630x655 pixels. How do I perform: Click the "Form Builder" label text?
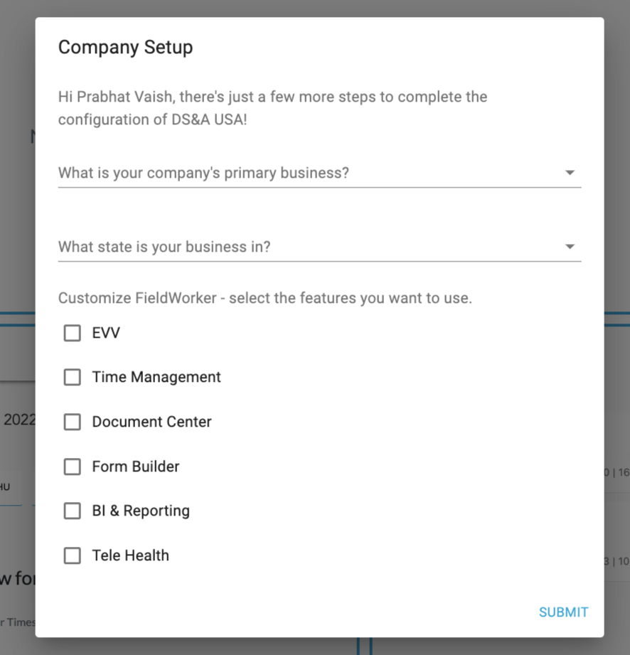pos(136,467)
